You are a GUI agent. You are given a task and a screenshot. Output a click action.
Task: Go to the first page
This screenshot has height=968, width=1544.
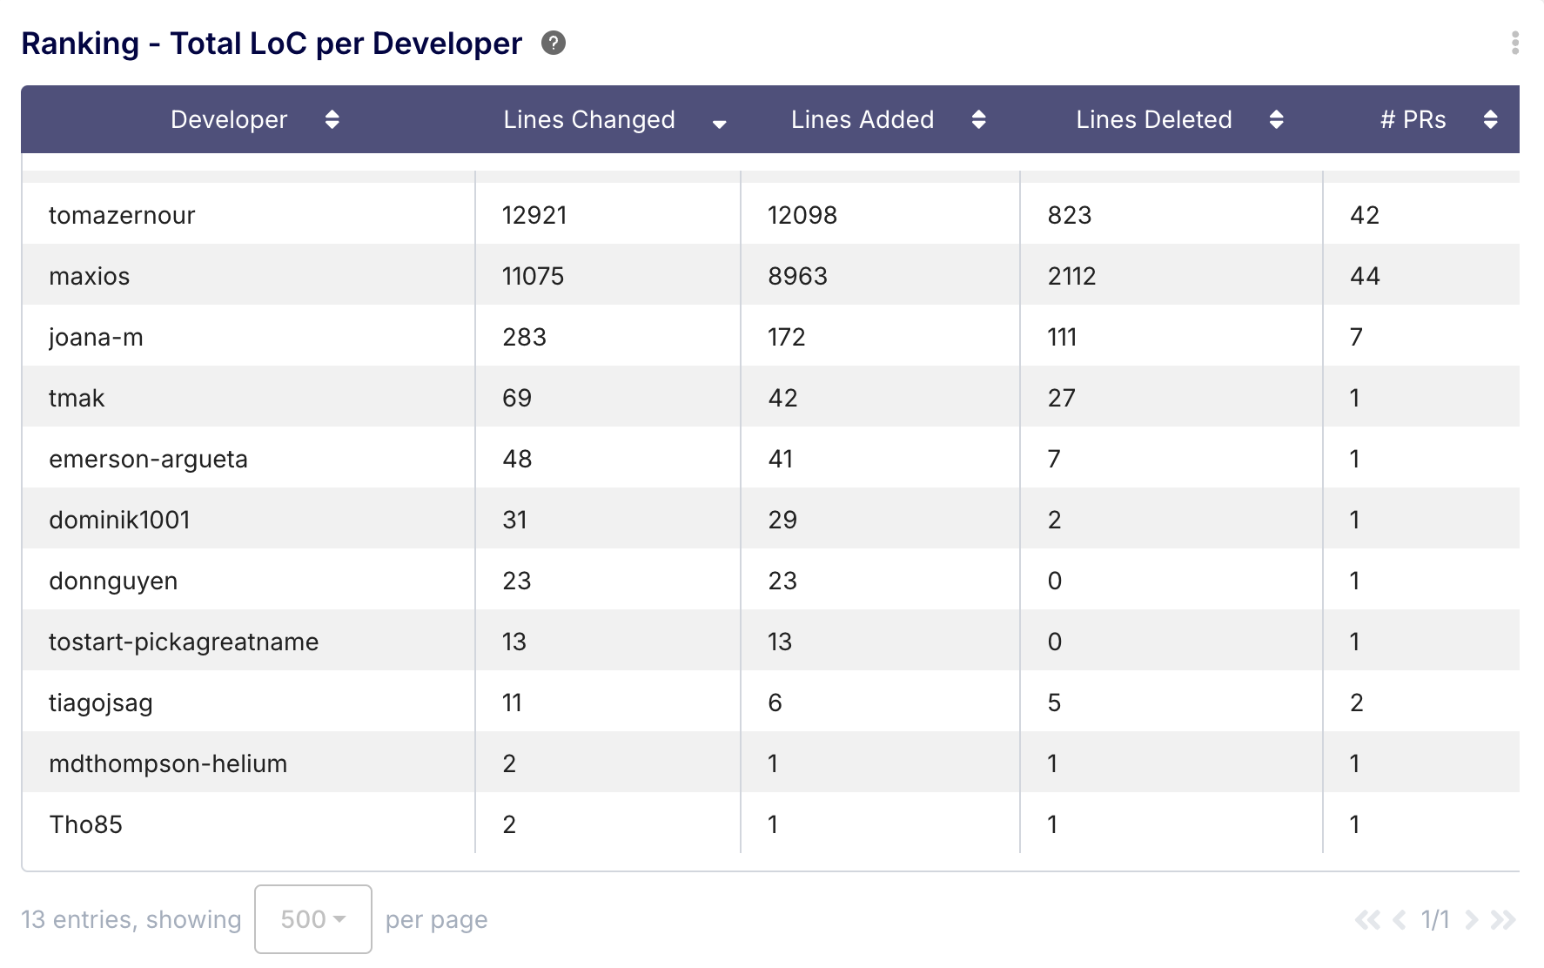(x=1367, y=919)
